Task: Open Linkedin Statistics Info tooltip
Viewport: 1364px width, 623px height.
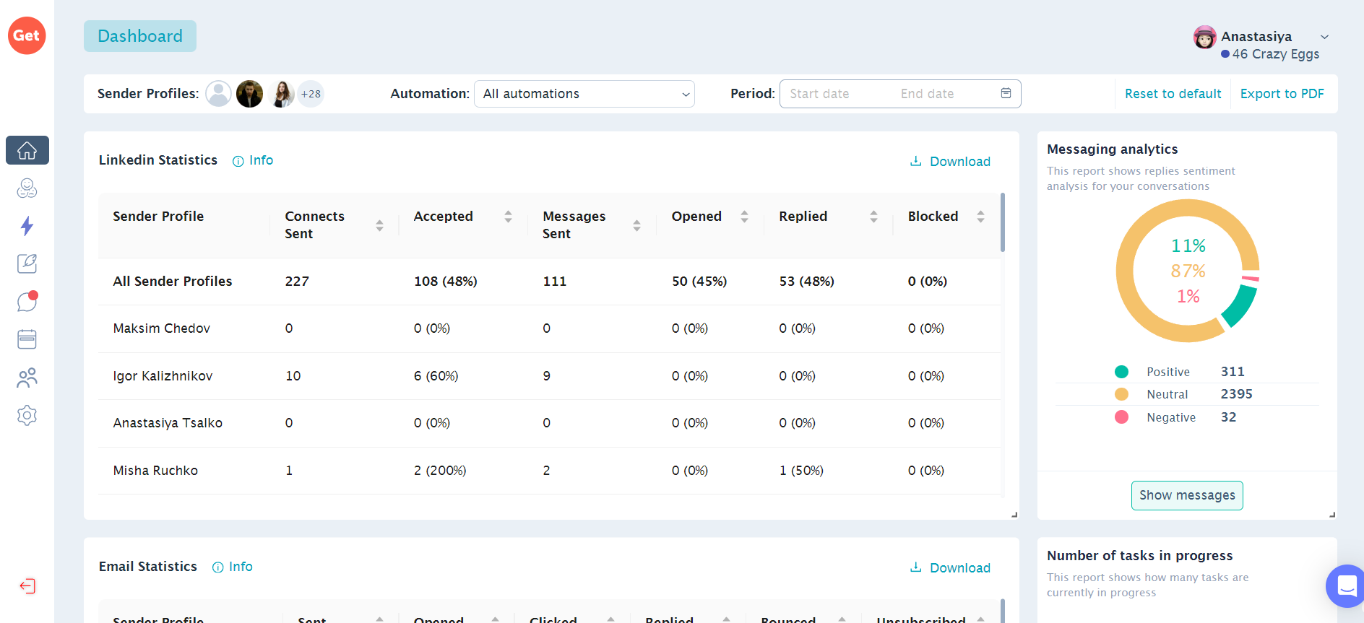Action: 253,160
